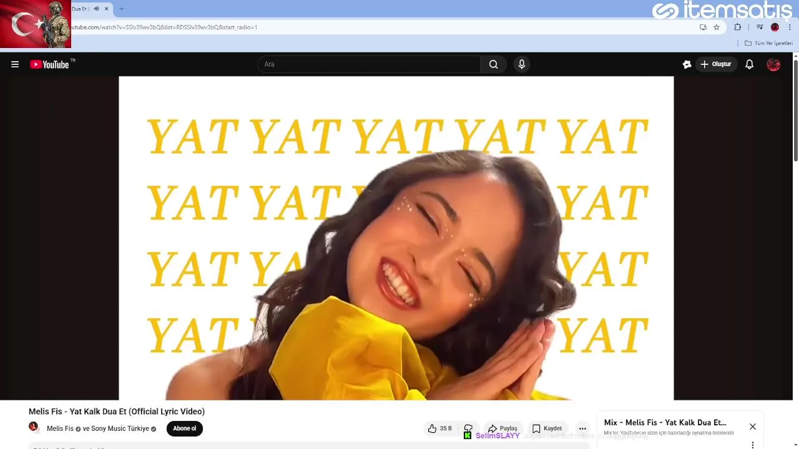Open the Melis Fis channel name link
799x449 pixels.
[60, 428]
